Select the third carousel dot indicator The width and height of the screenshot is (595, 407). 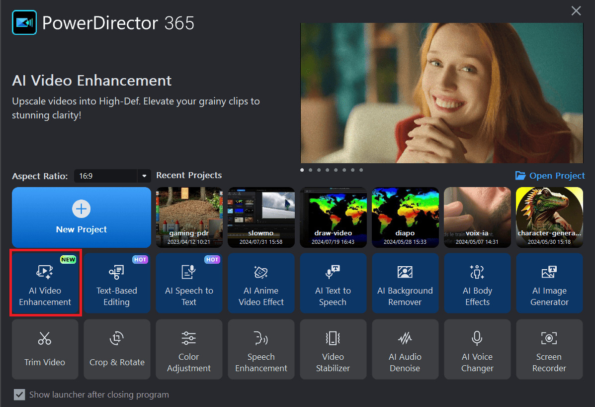(x=319, y=170)
